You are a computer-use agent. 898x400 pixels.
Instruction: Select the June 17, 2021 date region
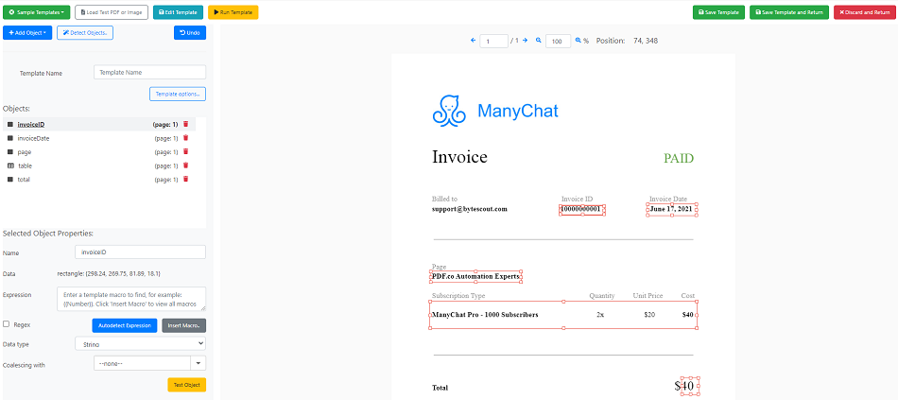(672, 209)
